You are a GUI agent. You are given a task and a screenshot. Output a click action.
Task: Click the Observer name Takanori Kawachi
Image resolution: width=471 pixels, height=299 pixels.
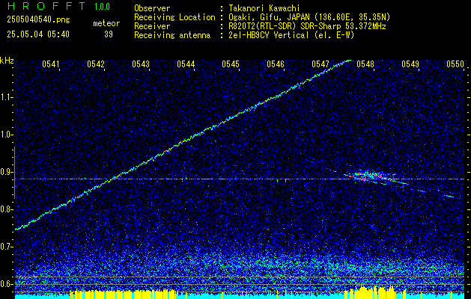click(x=264, y=8)
